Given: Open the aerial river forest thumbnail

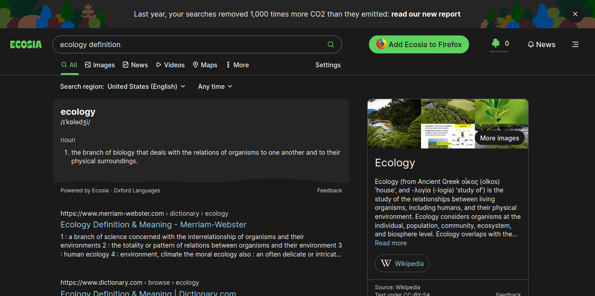Looking at the screenshot, I should pyautogui.click(x=448, y=111).
